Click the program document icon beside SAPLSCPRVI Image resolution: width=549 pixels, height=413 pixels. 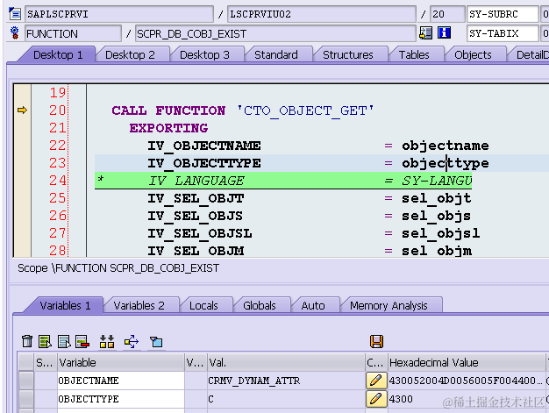click(15, 14)
